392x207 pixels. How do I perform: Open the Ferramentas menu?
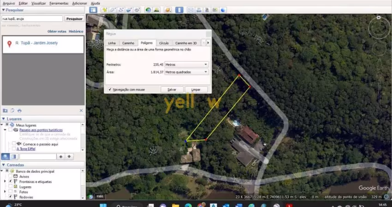point(59,3)
